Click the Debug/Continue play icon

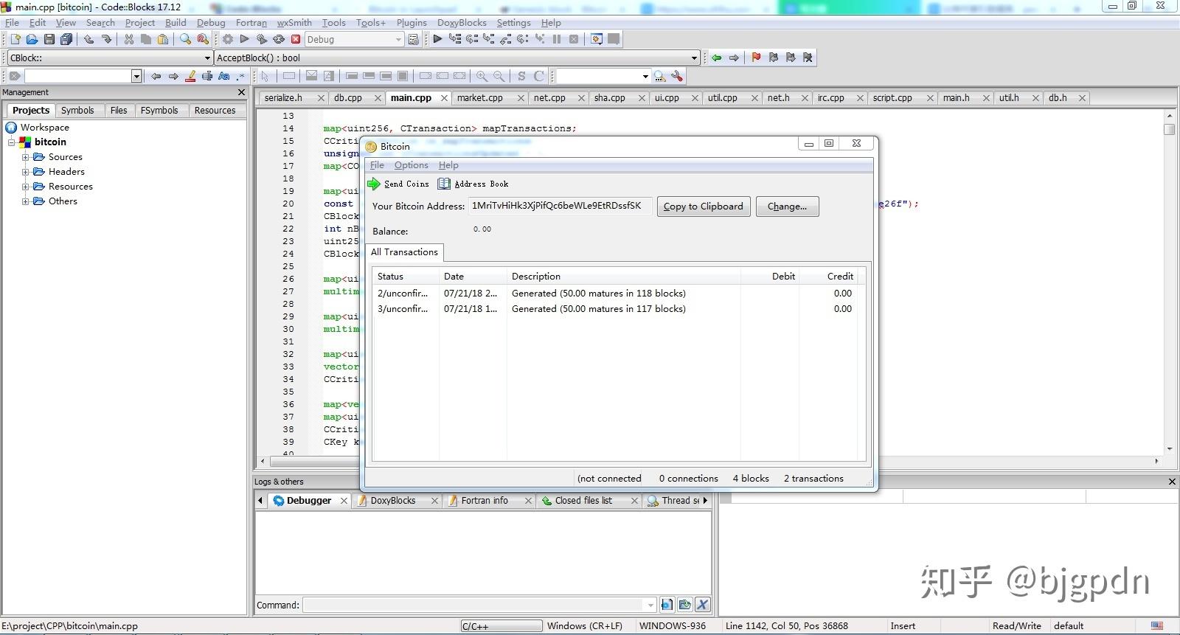point(437,39)
